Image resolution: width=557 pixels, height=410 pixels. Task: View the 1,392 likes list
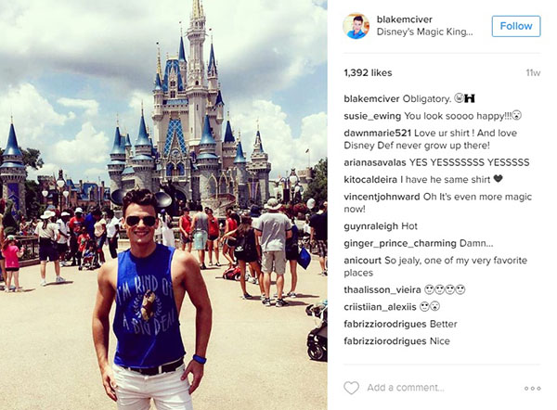(x=368, y=72)
